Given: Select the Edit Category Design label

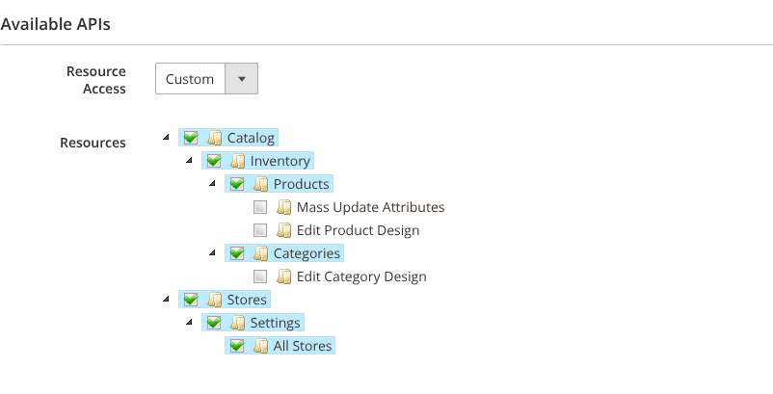Looking at the screenshot, I should coord(361,276).
